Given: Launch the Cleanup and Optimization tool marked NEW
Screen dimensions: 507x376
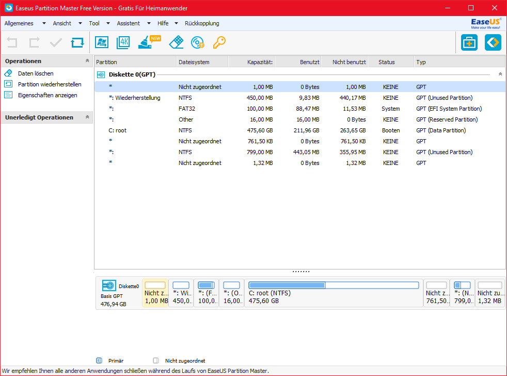Looking at the screenshot, I should pos(149,42).
